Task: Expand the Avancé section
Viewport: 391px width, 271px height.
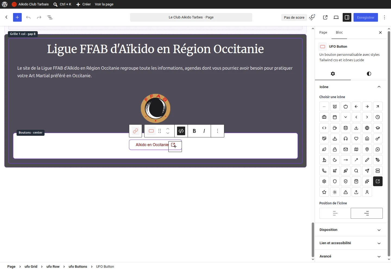Action: pos(351,256)
